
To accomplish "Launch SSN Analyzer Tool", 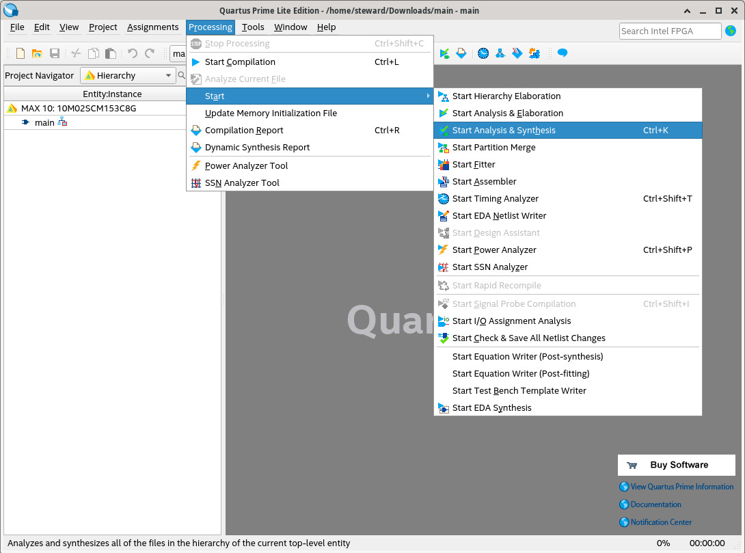I will point(310,183).
